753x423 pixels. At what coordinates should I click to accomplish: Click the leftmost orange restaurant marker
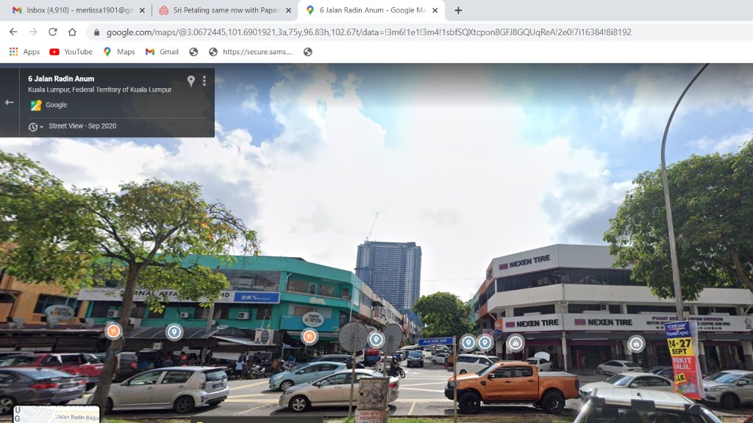[x=113, y=331]
